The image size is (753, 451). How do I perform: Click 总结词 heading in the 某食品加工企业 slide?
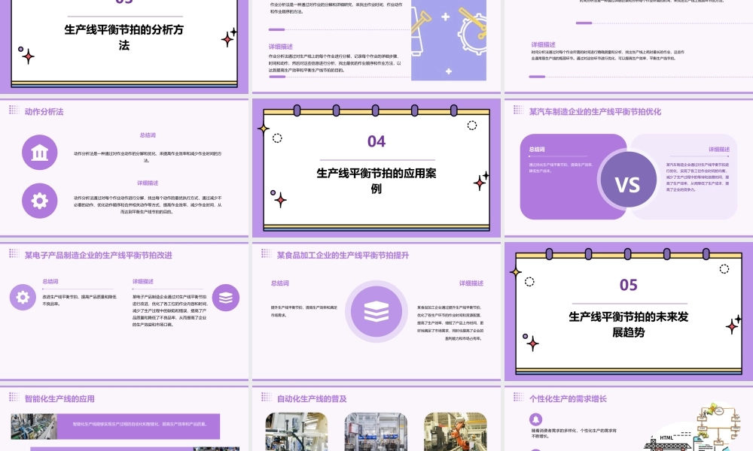[280, 283]
